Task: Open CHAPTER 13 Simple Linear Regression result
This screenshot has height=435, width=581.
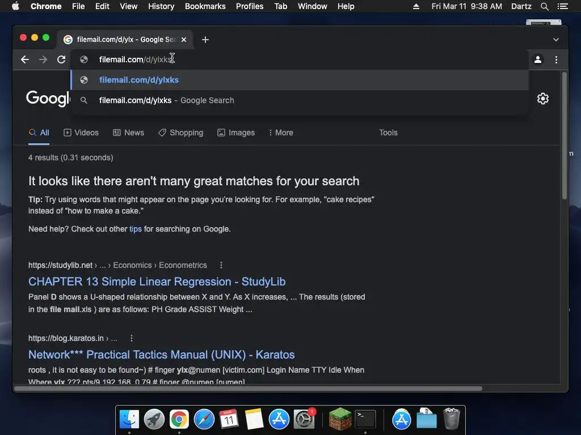Action: pos(157,282)
